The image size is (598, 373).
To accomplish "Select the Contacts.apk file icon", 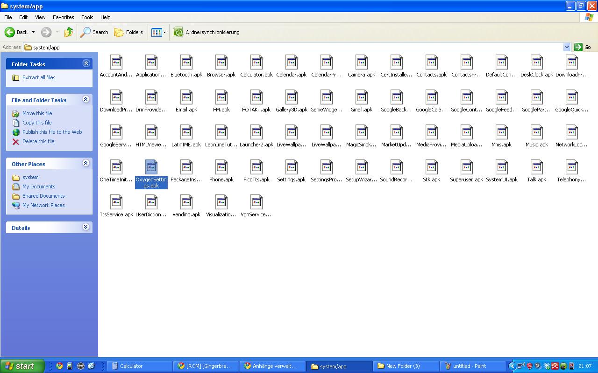I will coord(432,62).
